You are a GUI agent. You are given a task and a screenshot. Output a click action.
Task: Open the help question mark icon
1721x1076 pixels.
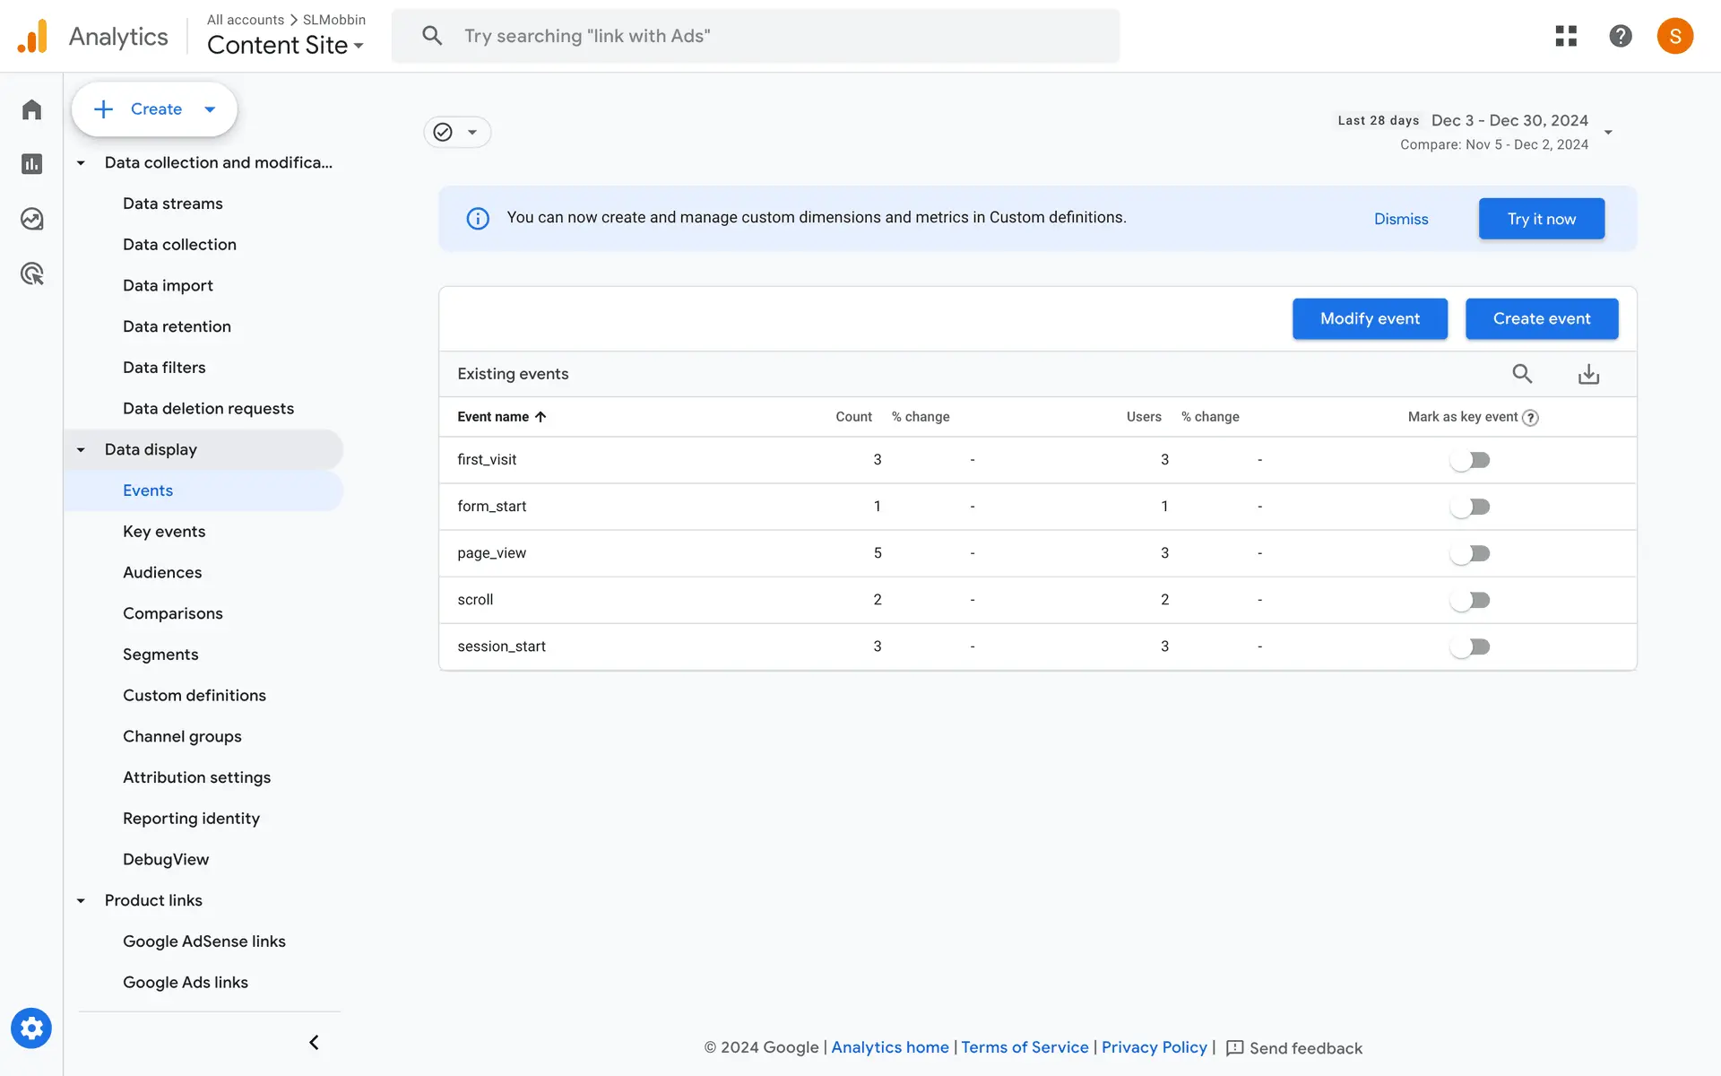pyautogui.click(x=1620, y=36)
